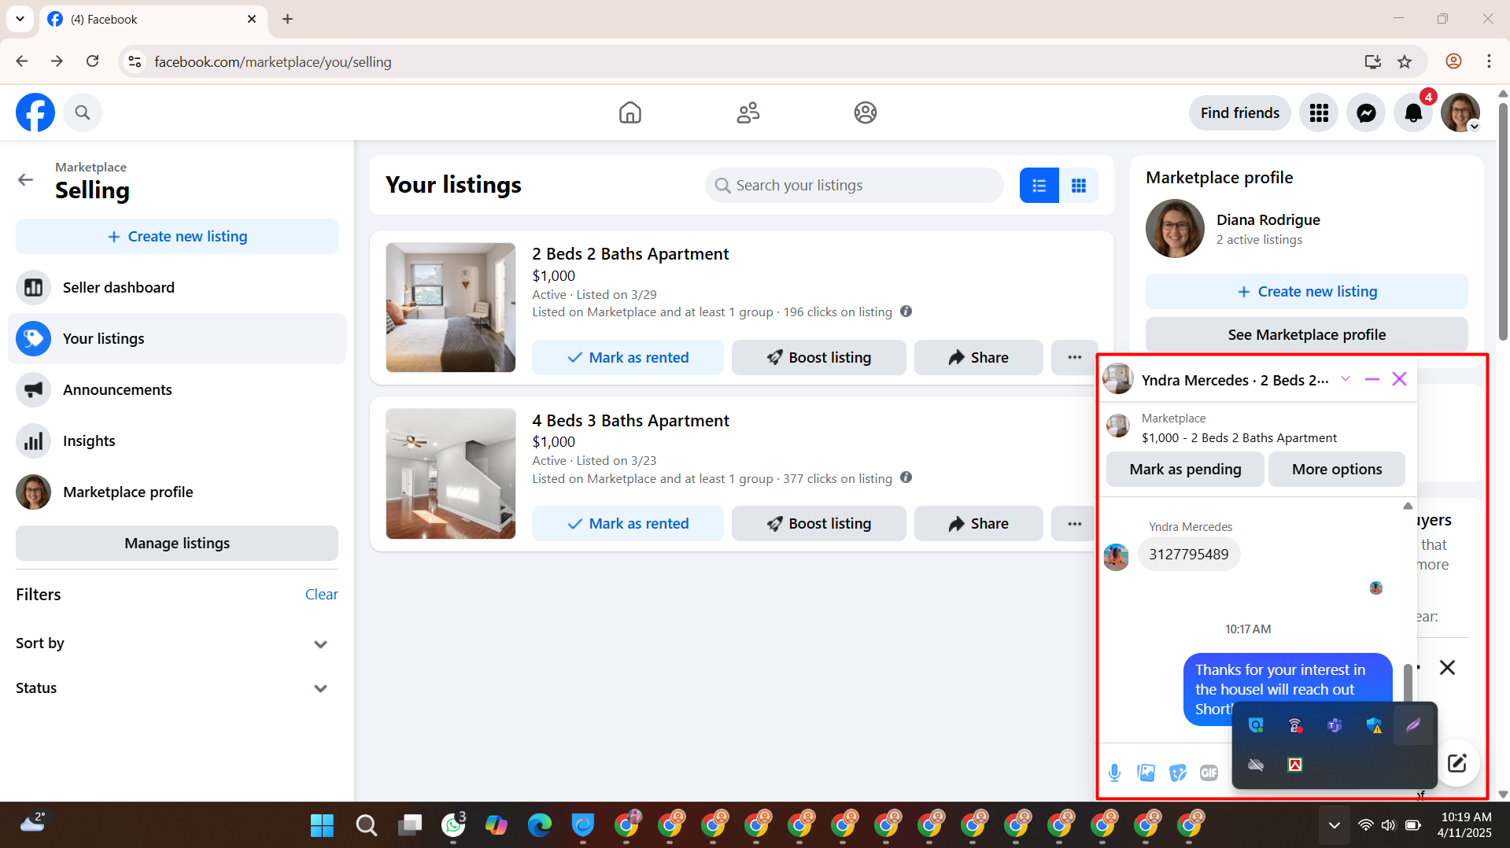Click the Find friends button
1510x848 pixels.
tap(1239, 113)
